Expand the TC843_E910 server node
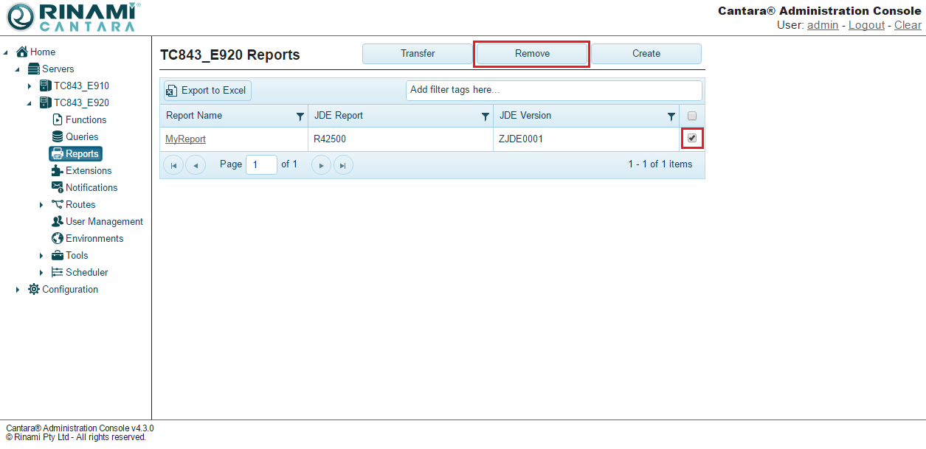This screenshot has height=449, width=926. coord(30,86)
